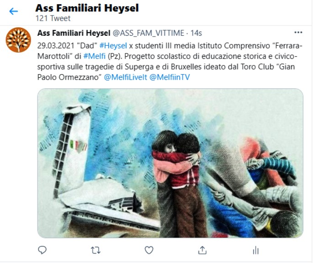The height and width of the screenshot is (263, 326).
Task: Open the Ass Familiari Heysel author name
Action: 74,33
